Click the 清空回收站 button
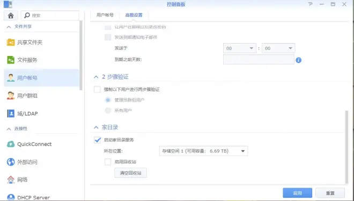Viewport: 354px width, 201px height. (x=130, y=173)
